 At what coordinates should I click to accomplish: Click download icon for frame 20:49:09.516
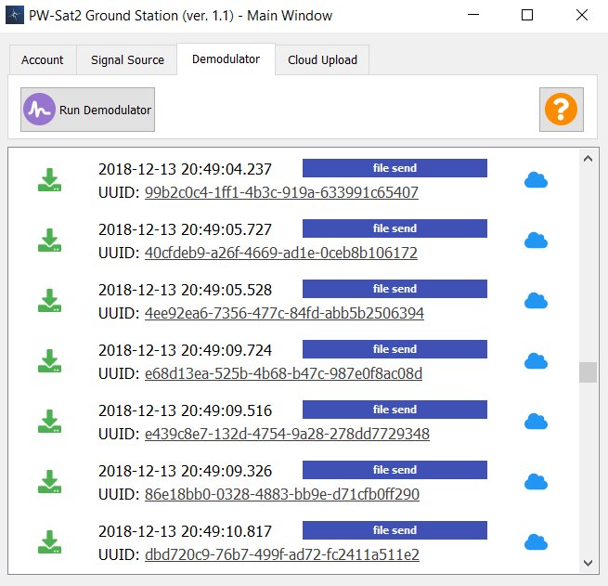49,422
